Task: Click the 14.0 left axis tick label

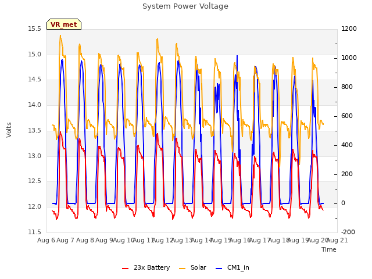Action: click(35, 105)
